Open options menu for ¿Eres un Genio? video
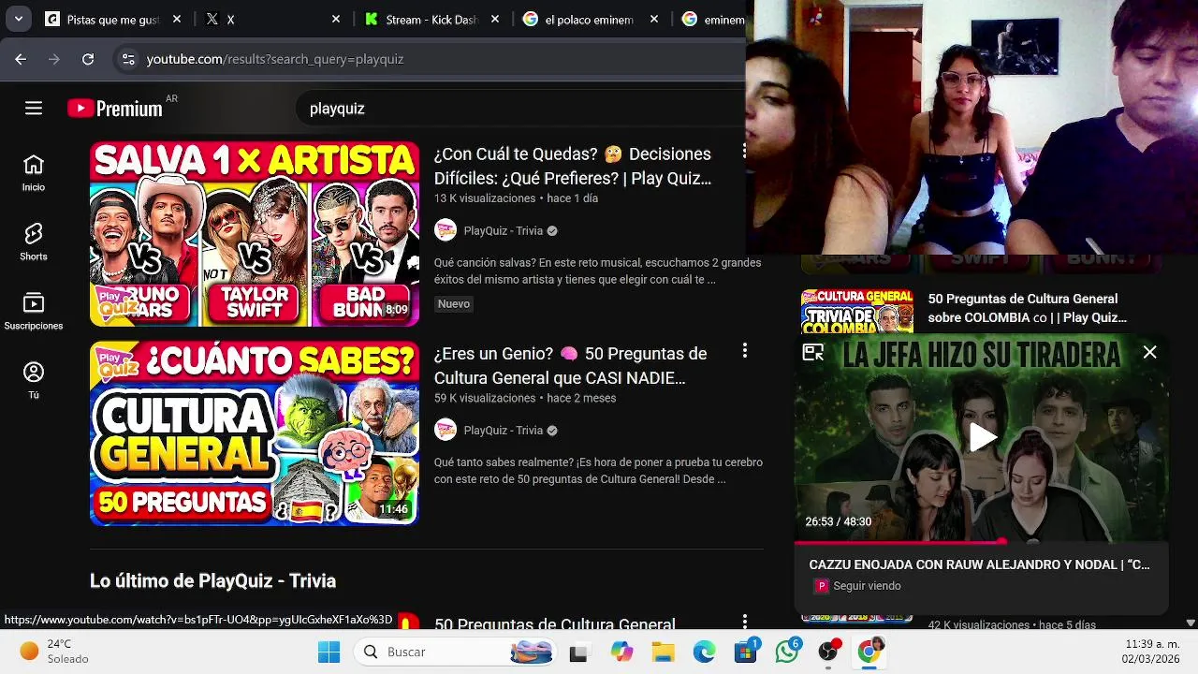Screen dimensions: 1198x674 744,350
